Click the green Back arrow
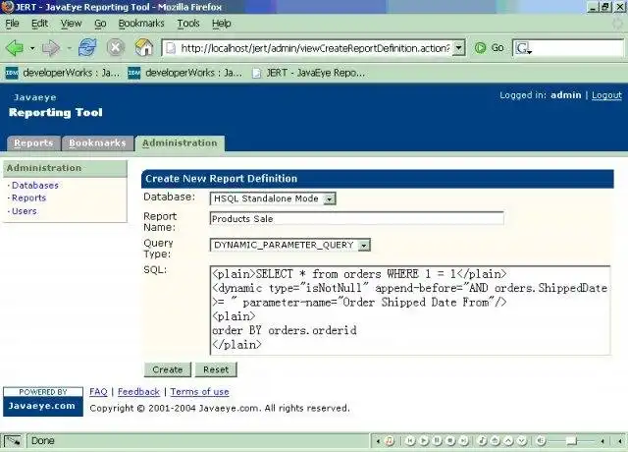 [x=15, y=48]
